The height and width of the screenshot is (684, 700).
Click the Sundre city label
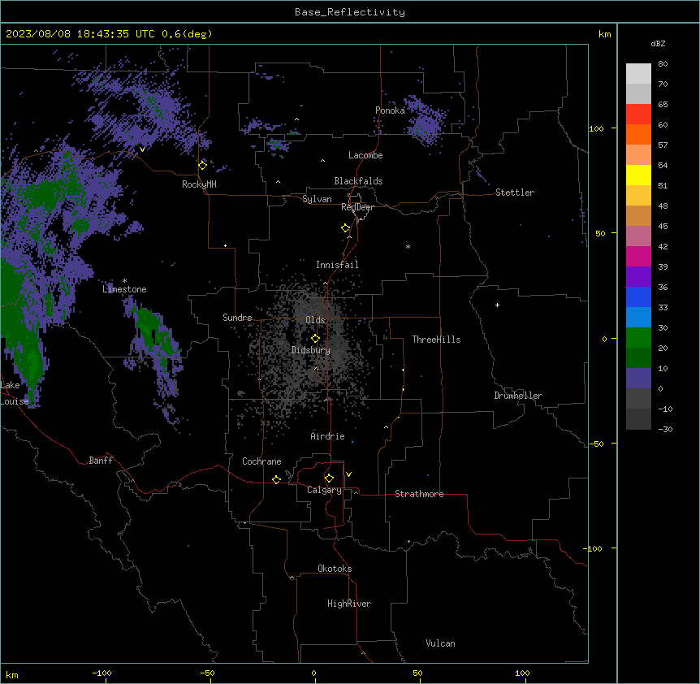[x=237, y=318]
